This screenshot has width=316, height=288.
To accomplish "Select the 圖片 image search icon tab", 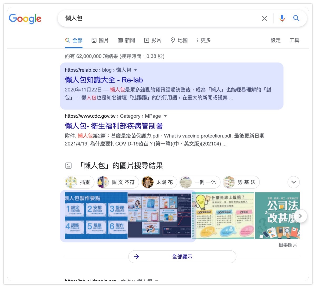I will click(94, 40).
